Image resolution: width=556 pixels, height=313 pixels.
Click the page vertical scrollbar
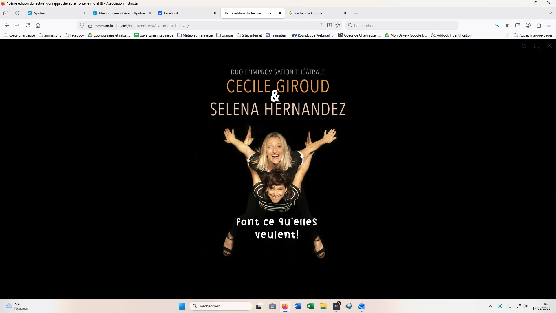(x=555, y=192)
